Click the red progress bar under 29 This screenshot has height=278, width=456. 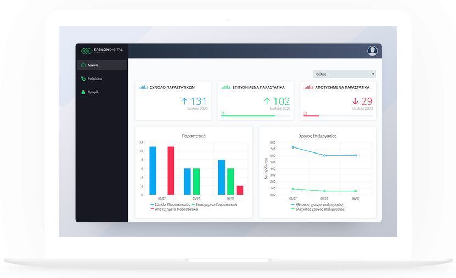[315, 116]
